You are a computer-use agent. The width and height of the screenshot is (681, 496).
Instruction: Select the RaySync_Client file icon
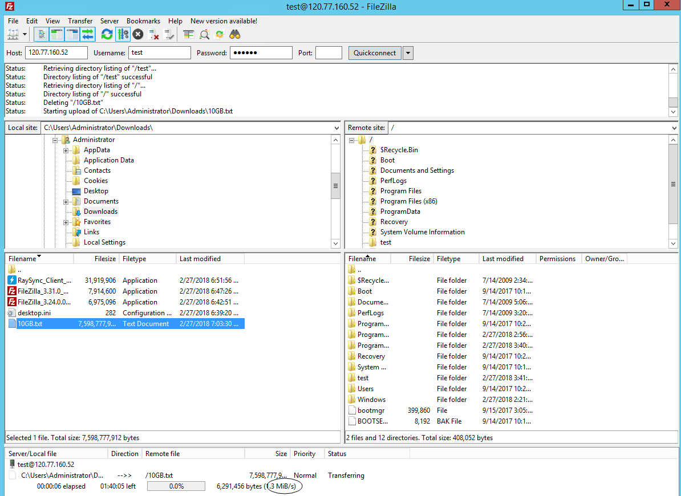(12, 280)
